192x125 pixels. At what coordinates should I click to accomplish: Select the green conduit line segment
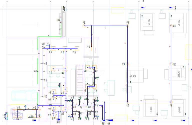tap(49, 37)
